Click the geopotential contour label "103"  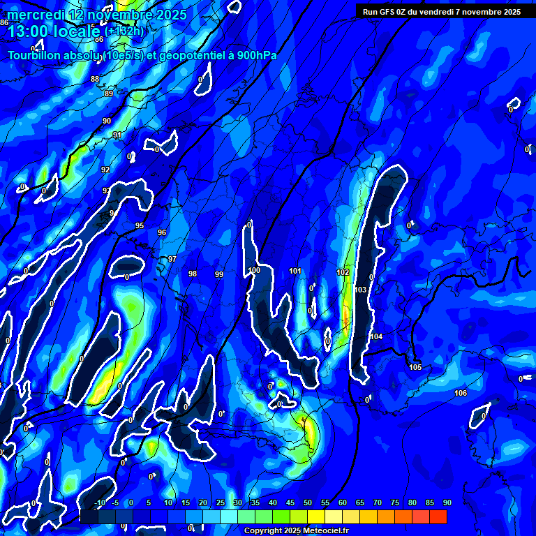tap(361, 290)
